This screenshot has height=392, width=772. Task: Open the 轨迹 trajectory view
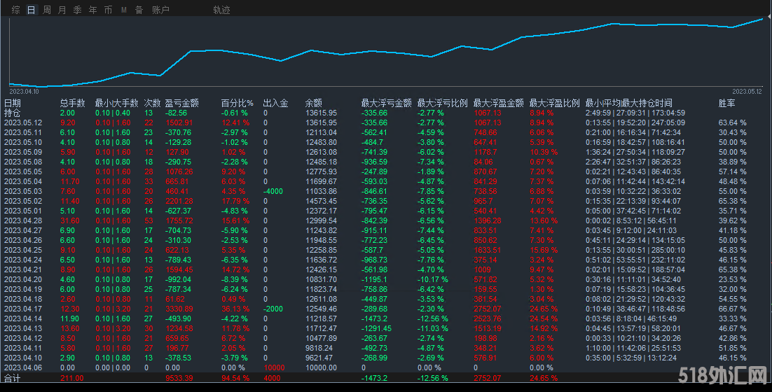(x=221, y=10)
